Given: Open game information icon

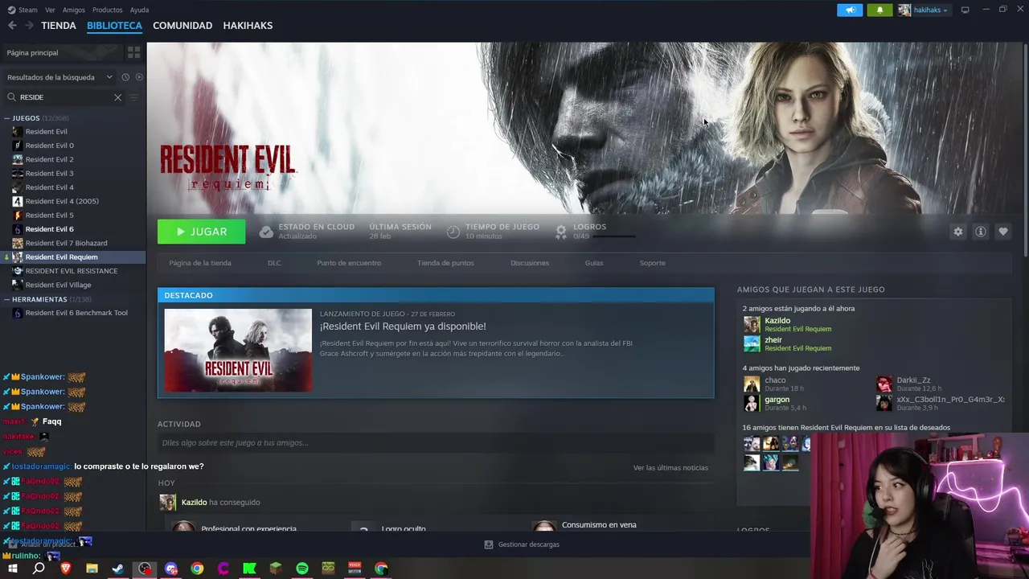Looking at the screenshot, I should [980, 232].
